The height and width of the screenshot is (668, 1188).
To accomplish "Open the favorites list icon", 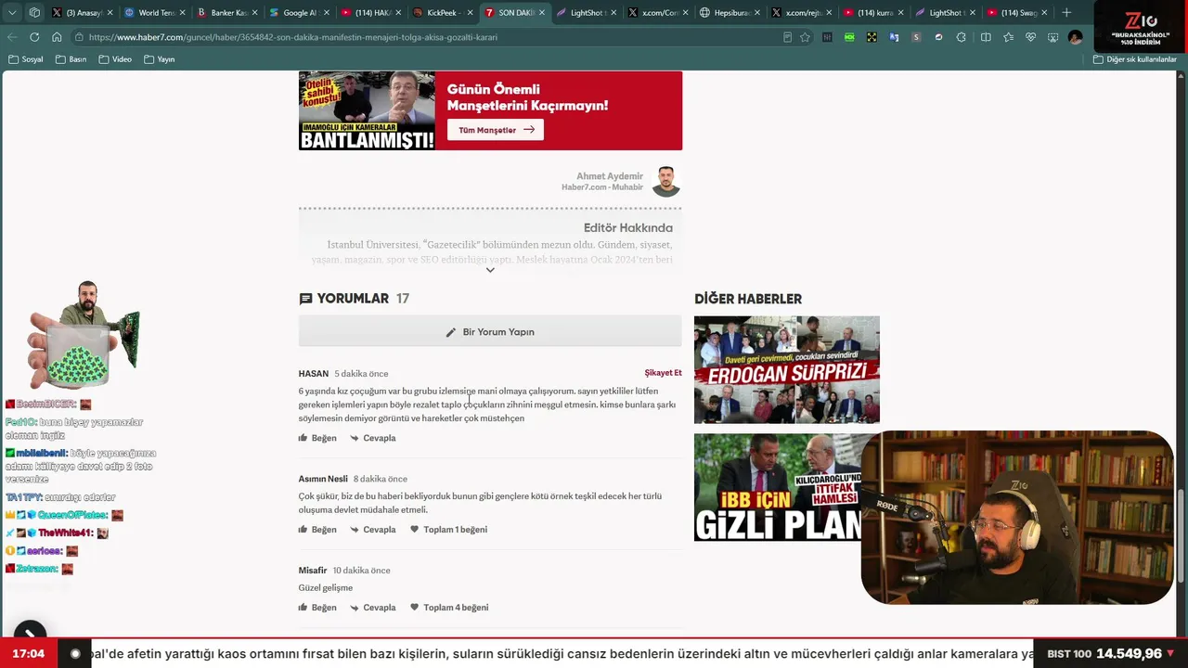I will (1008, 37).
